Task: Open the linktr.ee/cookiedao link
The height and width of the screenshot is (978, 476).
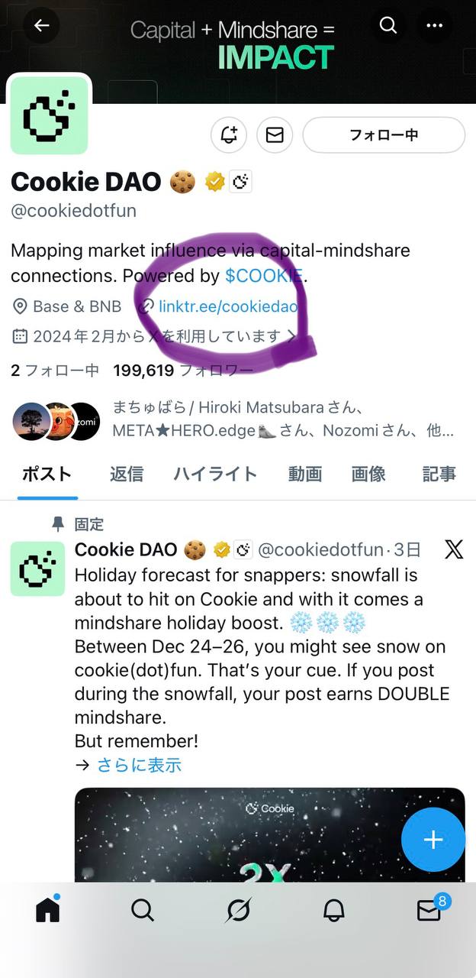Action: point(228,306)
